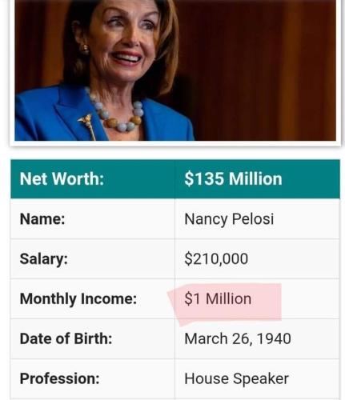The height and width of the screenshot is (400, 345).
Task: Click the March 26, 1940 date value
Action: (238, 338)
